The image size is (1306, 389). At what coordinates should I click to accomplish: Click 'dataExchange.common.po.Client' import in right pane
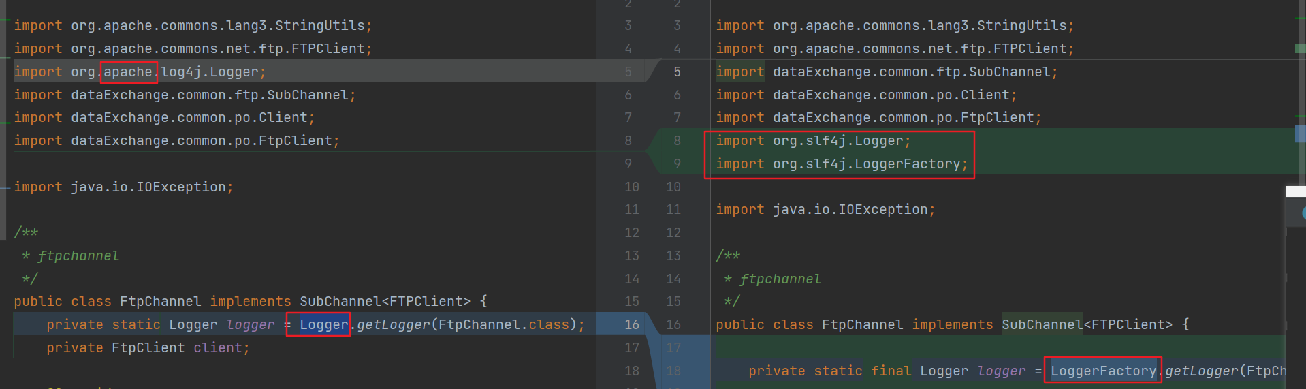coord(866,95)
